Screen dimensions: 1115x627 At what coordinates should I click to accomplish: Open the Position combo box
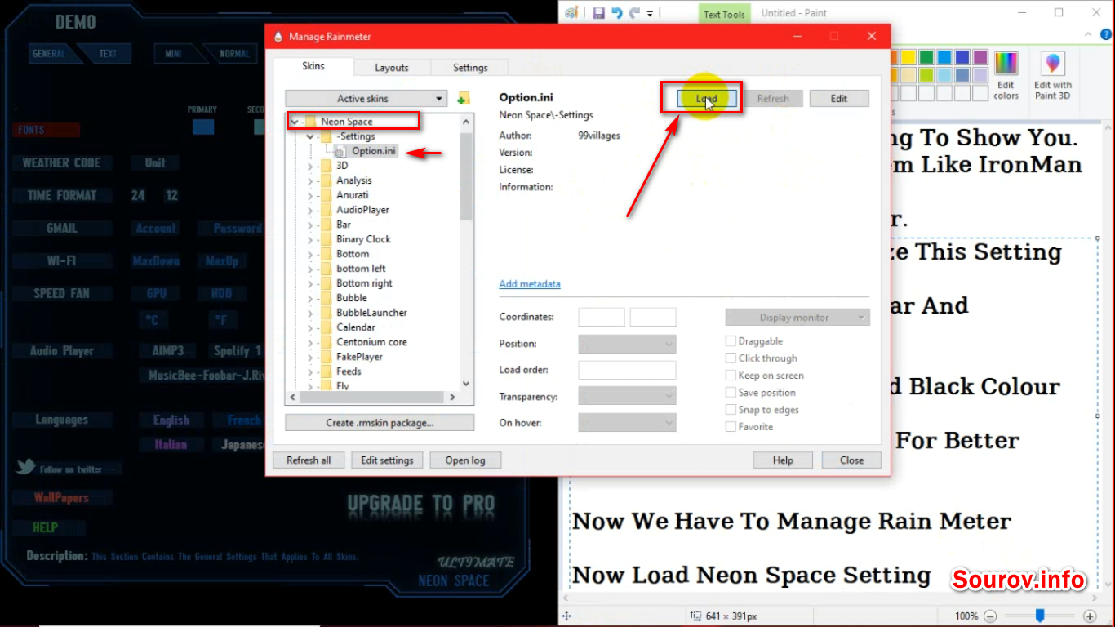(627, 345)
